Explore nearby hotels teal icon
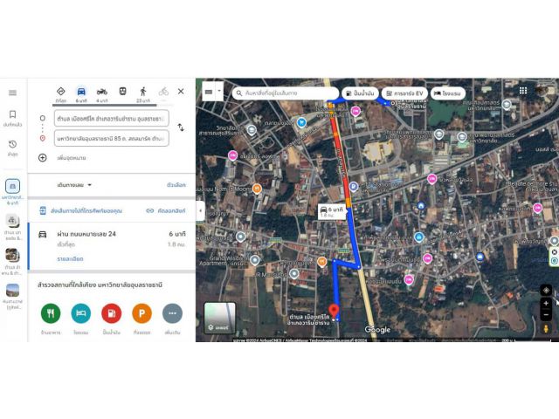The image size is (559, 419). click(81, 313)
